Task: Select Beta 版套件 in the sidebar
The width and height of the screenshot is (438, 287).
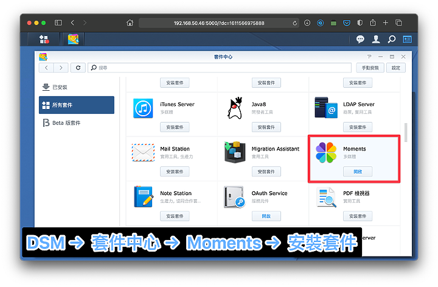Action: (x=77, y=123)
